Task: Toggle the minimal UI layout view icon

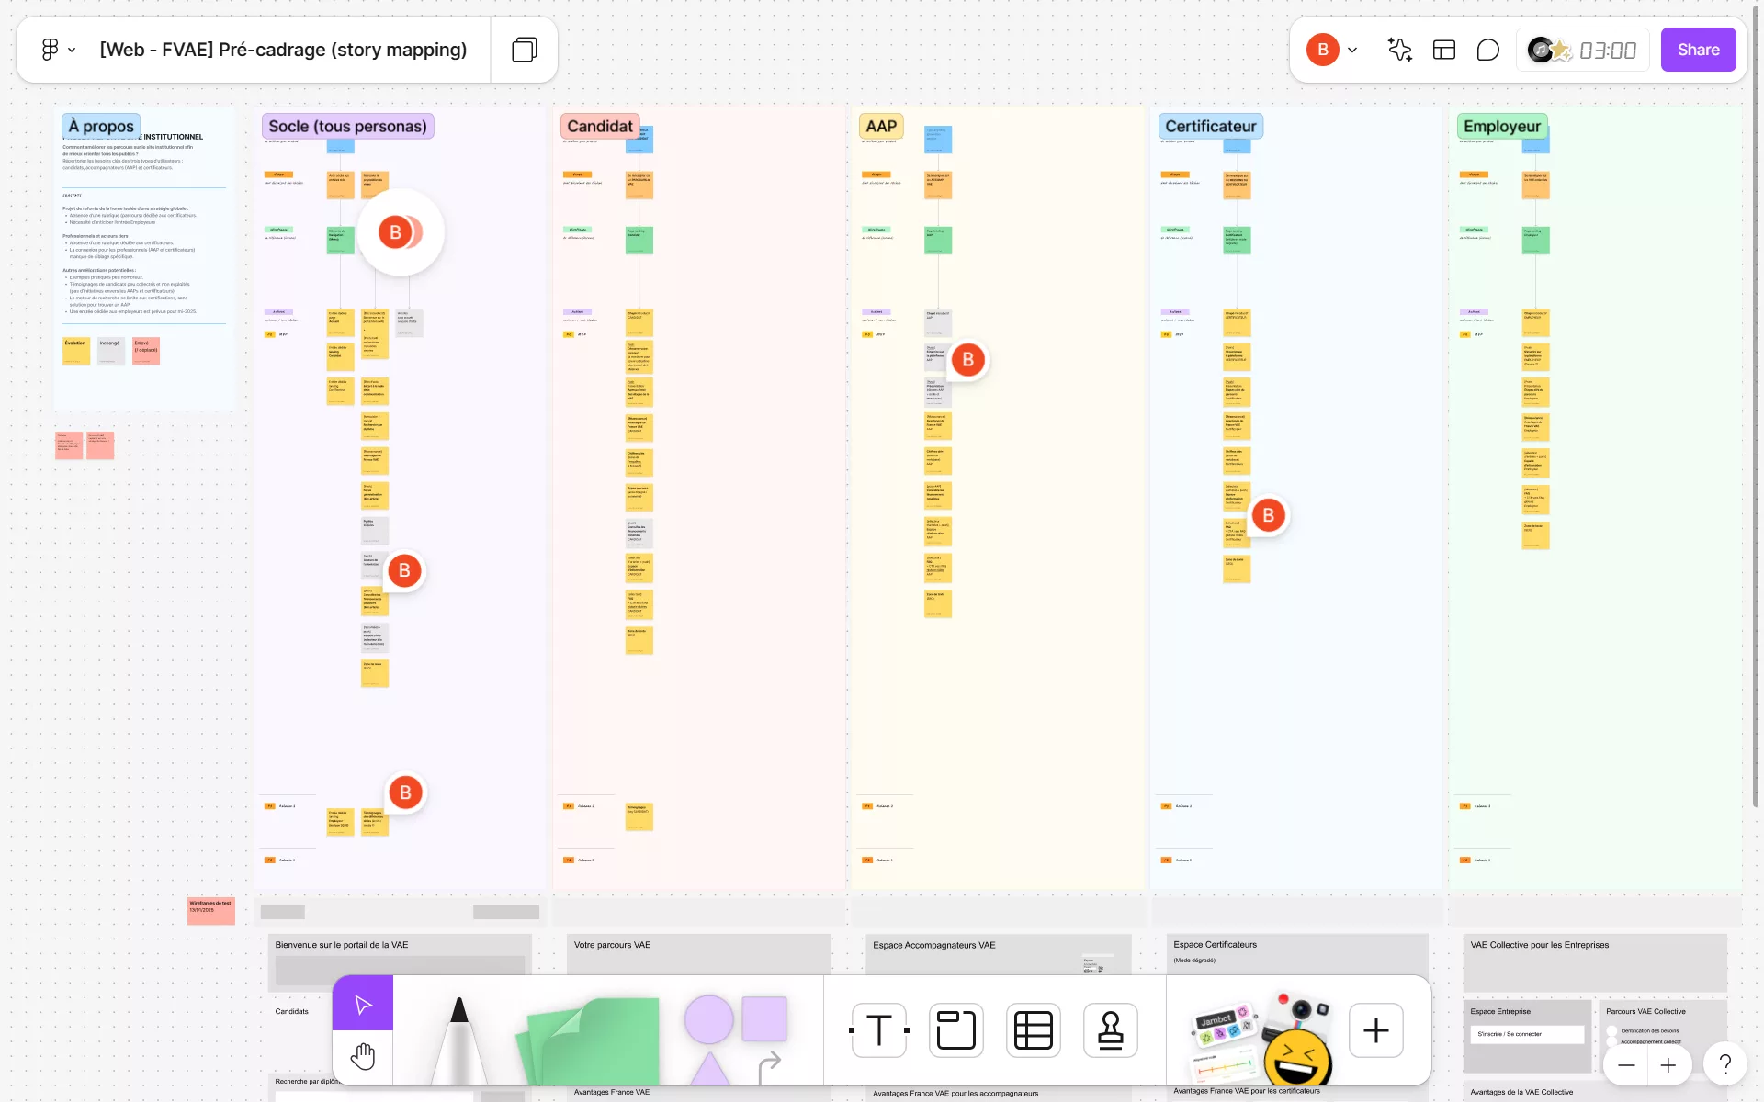Action: 1443,51
